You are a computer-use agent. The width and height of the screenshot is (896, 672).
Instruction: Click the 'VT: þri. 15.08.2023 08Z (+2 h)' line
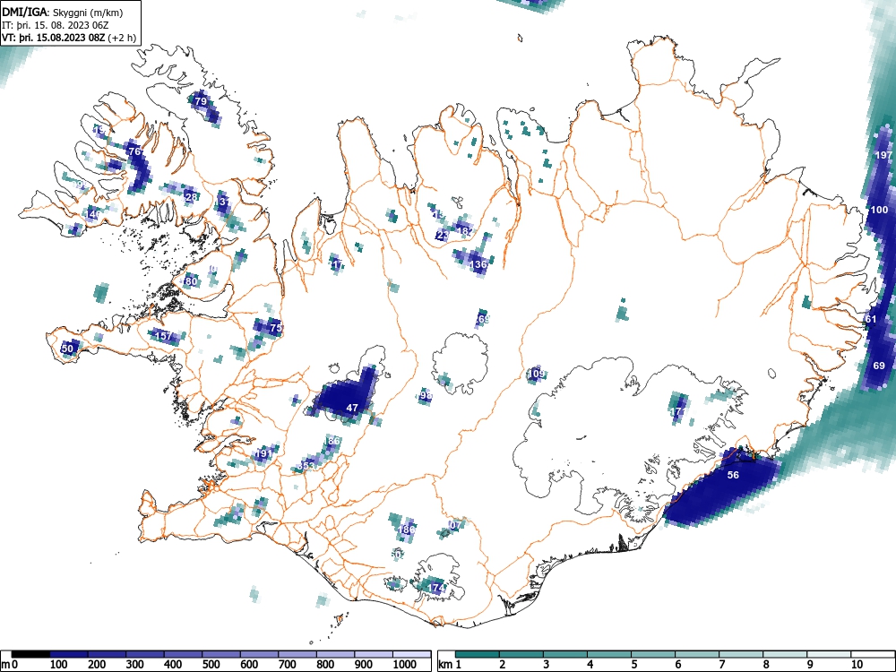click(x=69, y=38)
